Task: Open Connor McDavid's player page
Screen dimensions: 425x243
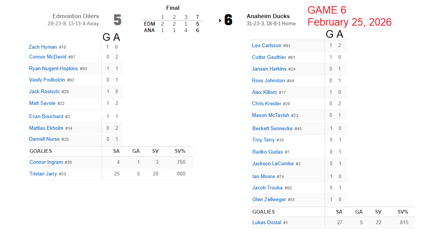Action: click(48, 57)
